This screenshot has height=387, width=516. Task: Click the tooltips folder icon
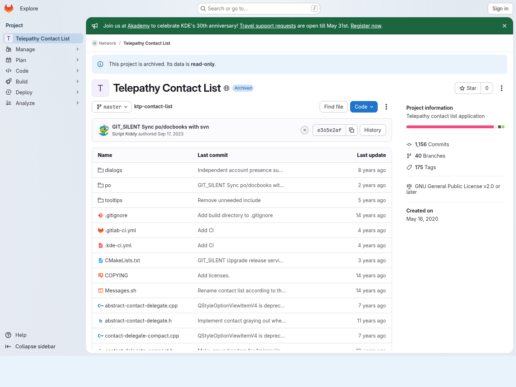[x=101, y=200]
